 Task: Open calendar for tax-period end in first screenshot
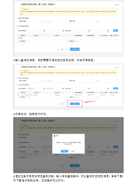(63, 31)
